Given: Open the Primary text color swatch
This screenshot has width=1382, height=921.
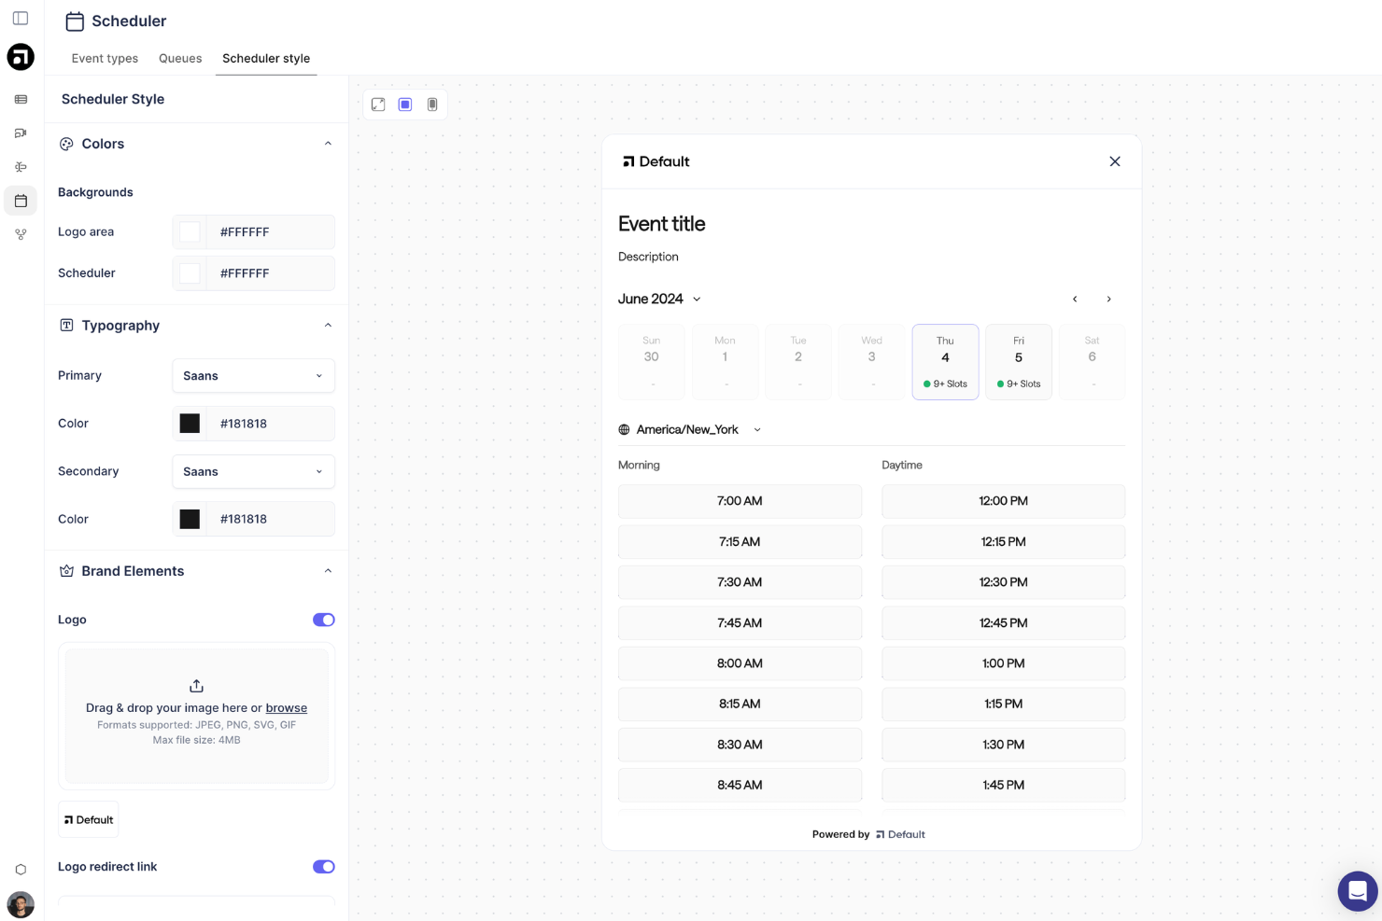Looking at the screenshot, I should [x=190, y=423].
